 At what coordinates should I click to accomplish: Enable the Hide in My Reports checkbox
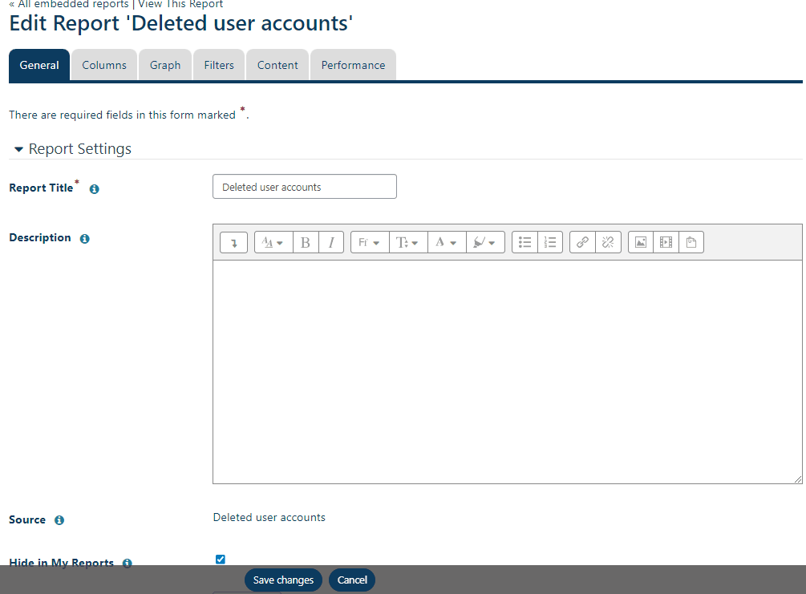(220, 559)
